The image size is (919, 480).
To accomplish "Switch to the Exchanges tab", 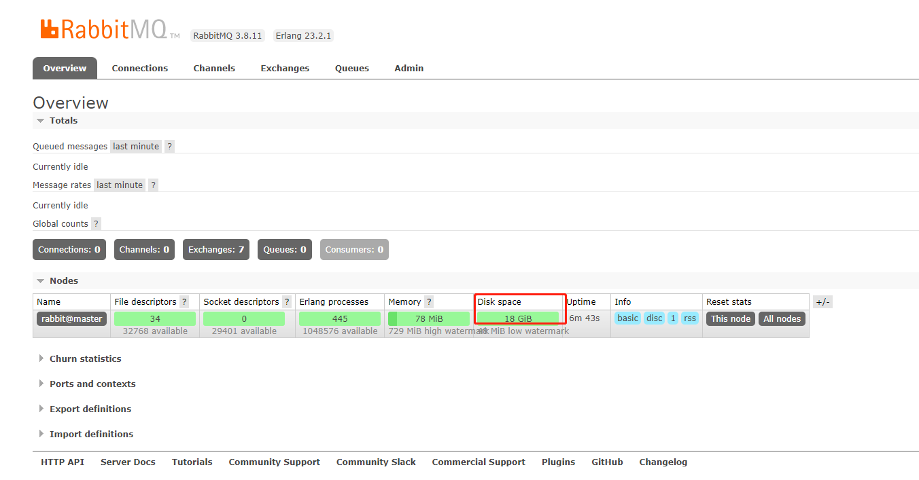I will [x=285, y=69].
